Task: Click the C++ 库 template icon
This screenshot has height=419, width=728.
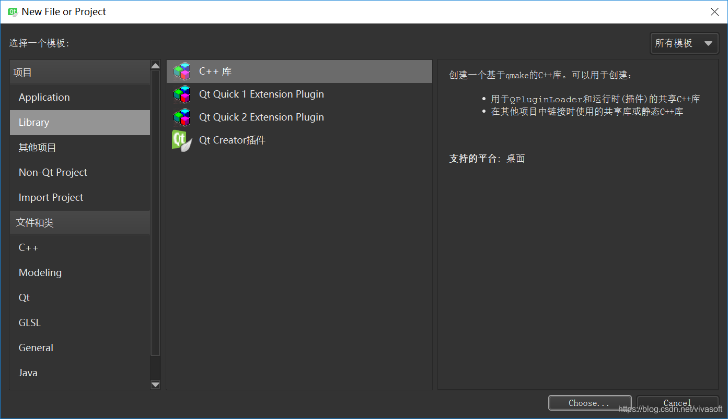Action: click(182, 71)
